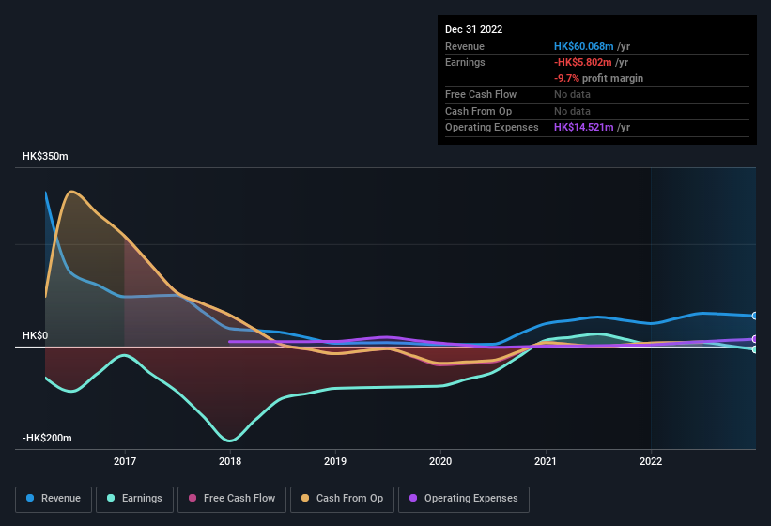The width and height of the screenshot is (771, 526).
Task: Click the 2018 x-axis label
Action: (230, 461)
